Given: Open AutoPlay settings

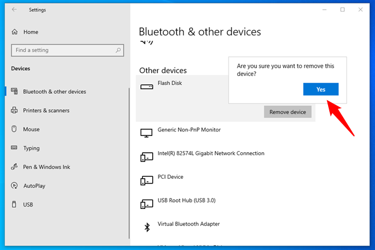Looking at the screenshot, I should point(34,186).
